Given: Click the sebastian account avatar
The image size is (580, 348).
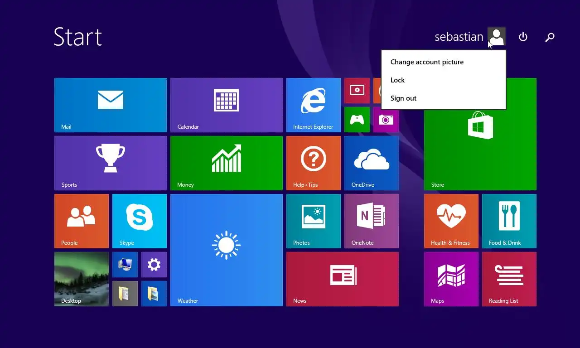Looking at the screenshot, I should [x=497, y=37].
